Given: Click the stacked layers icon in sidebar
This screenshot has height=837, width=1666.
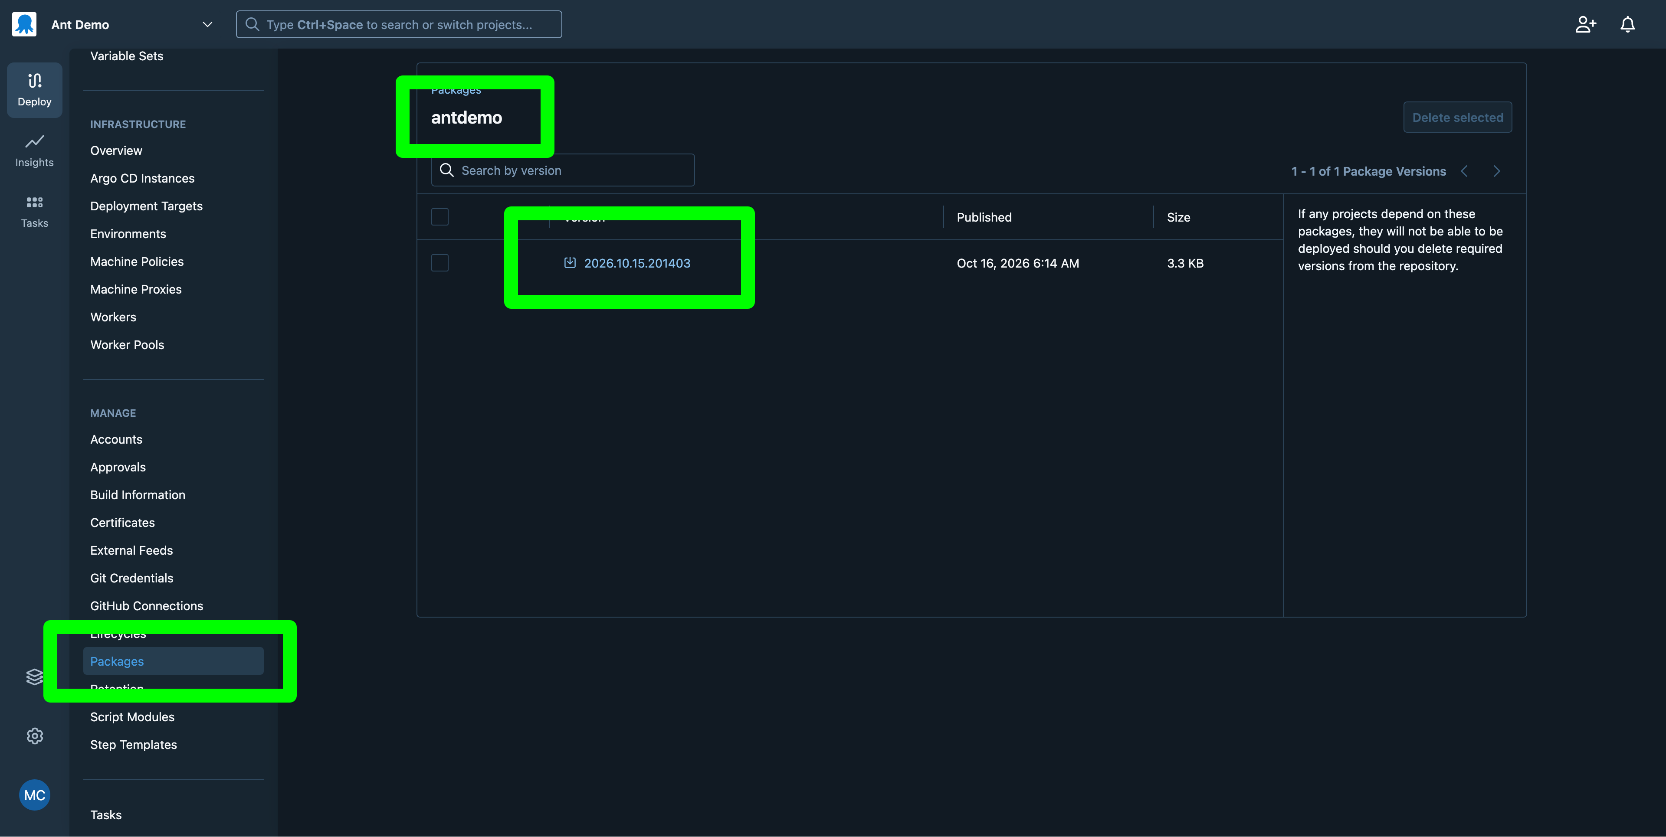Looking at the screenshot, I should pos(34,677).
